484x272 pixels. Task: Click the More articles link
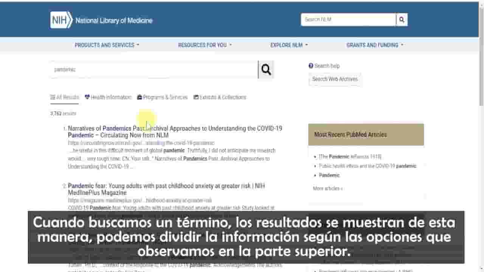[328, 189]
